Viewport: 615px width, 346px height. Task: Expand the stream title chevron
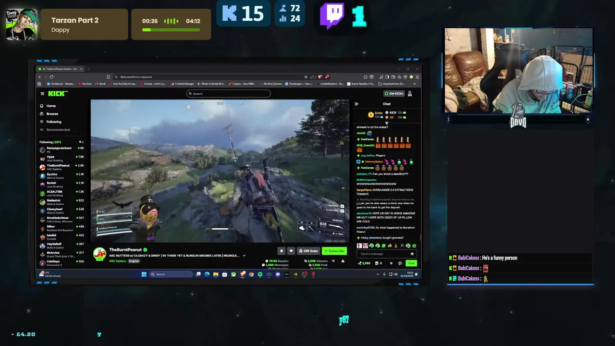(244, 256)
